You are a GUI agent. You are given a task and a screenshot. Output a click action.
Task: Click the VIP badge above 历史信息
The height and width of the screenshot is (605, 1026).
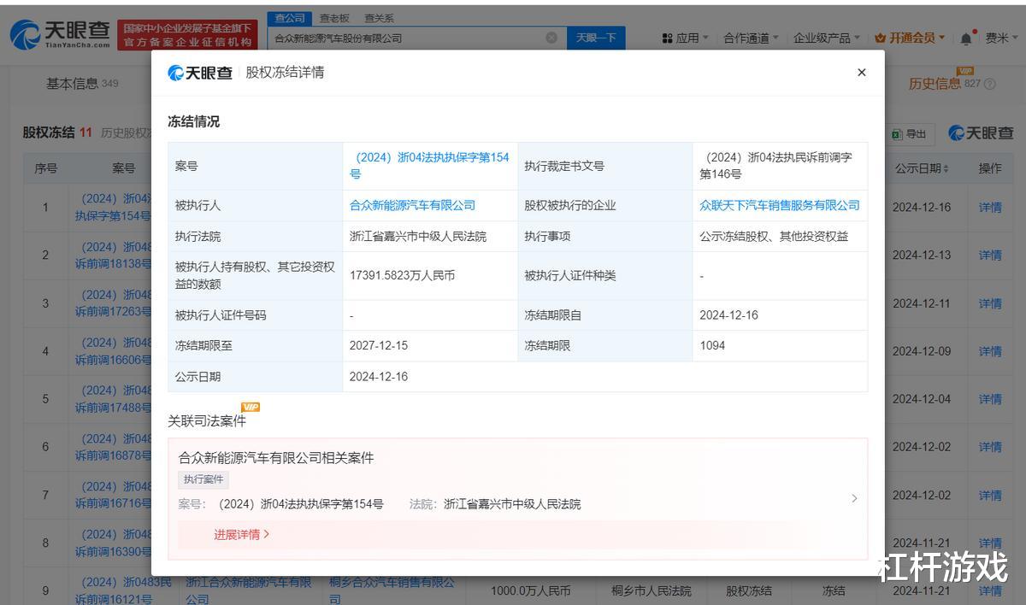pos(964,71)
